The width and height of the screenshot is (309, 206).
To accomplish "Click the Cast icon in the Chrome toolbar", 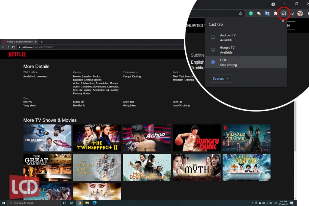I will 284,13.
